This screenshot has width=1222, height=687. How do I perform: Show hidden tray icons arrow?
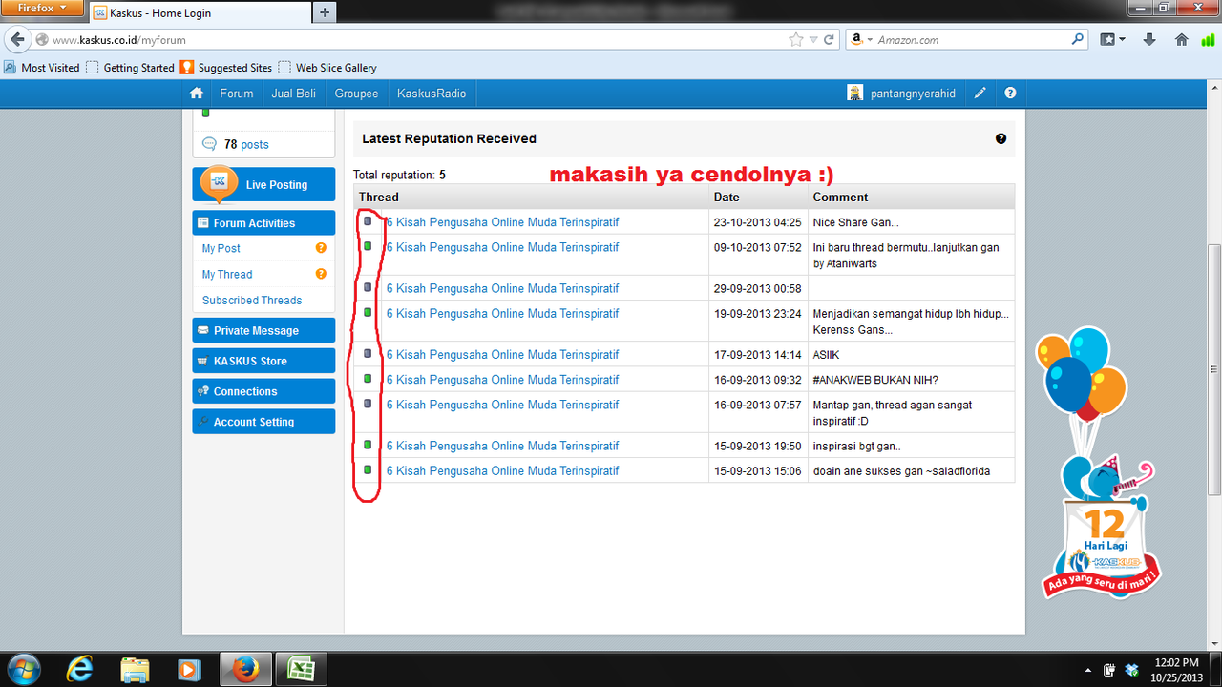pos(1088,671)
